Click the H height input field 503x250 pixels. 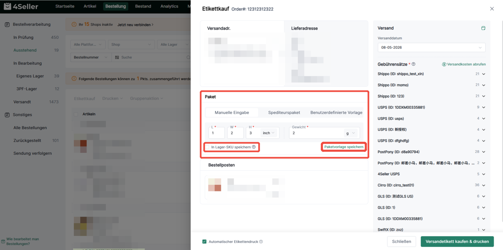(253, 133)
